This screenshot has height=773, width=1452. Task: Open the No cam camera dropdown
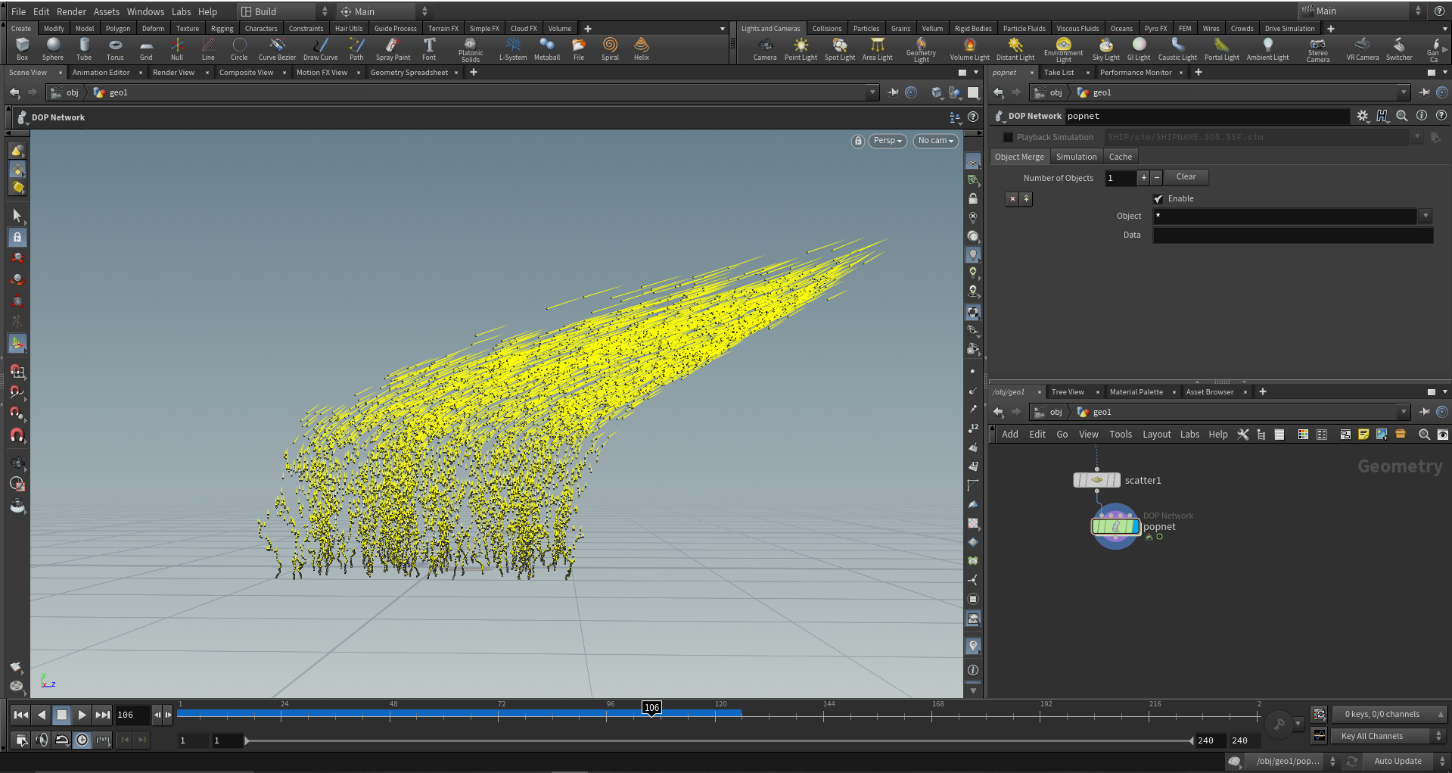tap(935, 141)
